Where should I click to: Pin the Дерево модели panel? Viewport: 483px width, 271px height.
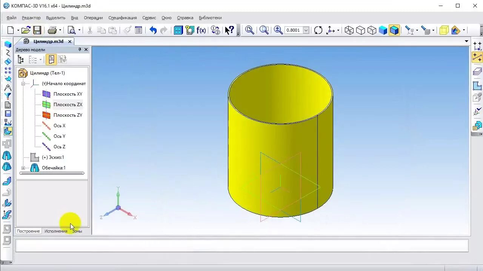pos(80,50)
